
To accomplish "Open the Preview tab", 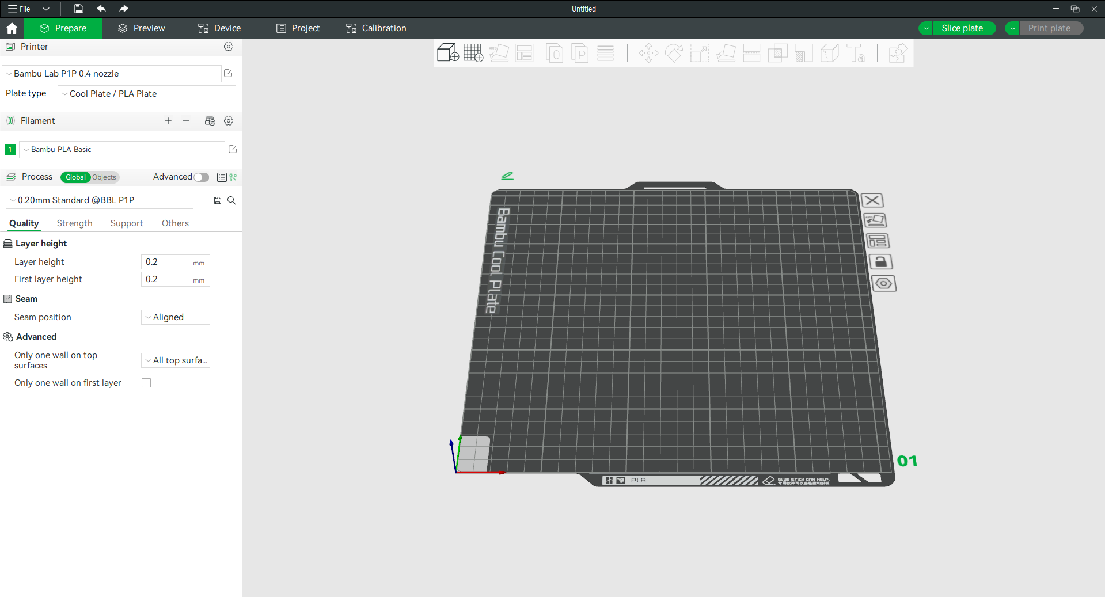I will [x=141, y=28].
